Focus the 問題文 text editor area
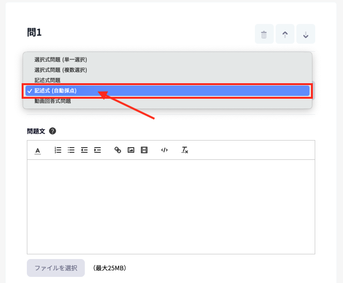This screenshot has width=343, height=283. point(171,207)
